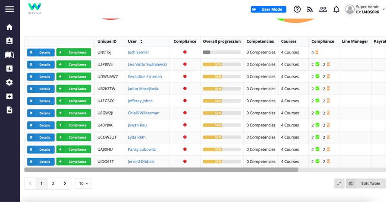Click the table's horizontal scrollbar
Viewport: 390px width, 202px height.
click(161, 170)
